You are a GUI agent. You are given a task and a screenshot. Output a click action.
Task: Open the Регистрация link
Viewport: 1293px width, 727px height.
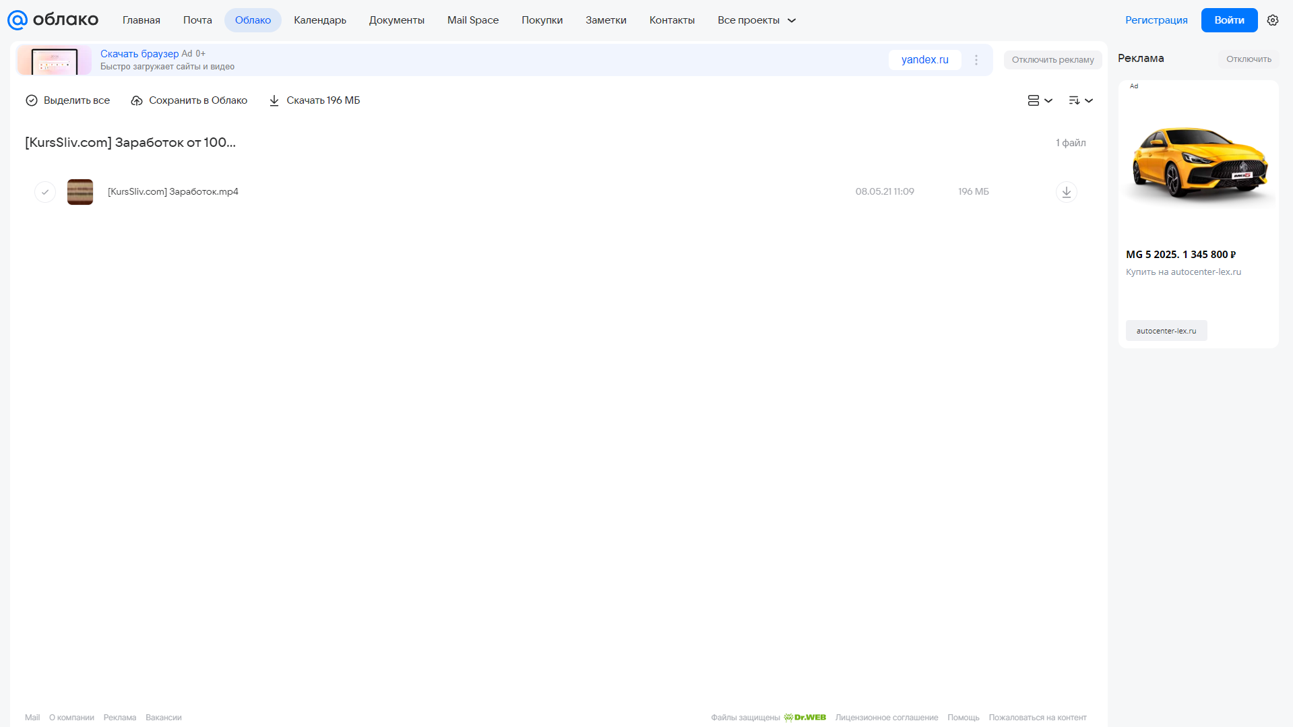[1156, 20]
